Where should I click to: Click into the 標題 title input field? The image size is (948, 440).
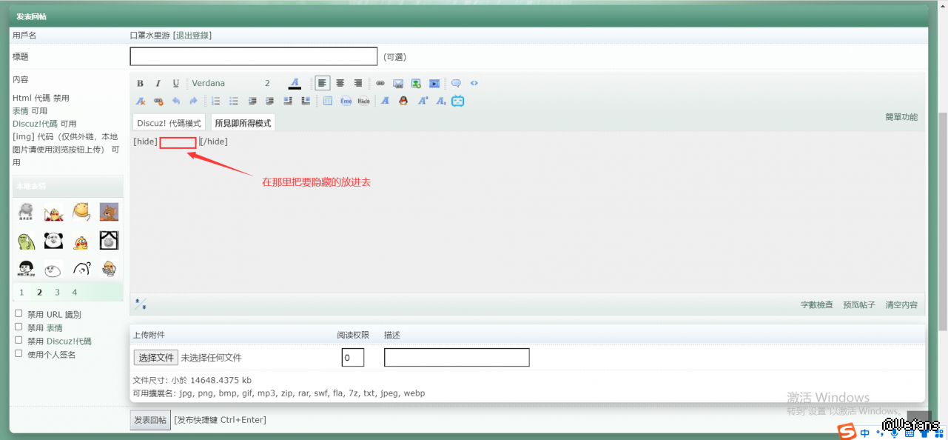click(254, 56)
